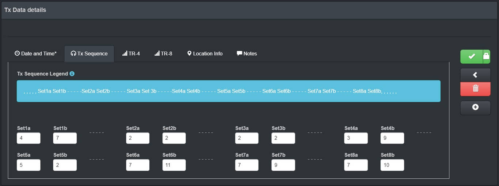Image resolution: width=499 pixels, height=186 pixels.
Task: Click the Set4b input field
Action: [x=392, y=138]
